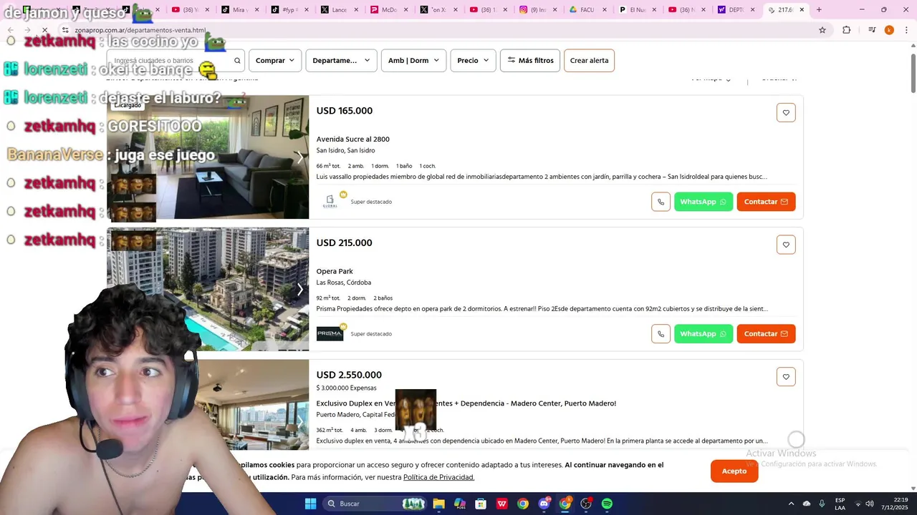Open the Opera Park building photo
This screenshot has width=917, height=515.
(x=208, y=290)
